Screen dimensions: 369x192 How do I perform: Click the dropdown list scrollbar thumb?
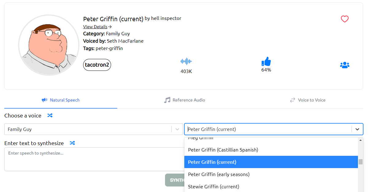pyautogui.click(x=361, y=162)
